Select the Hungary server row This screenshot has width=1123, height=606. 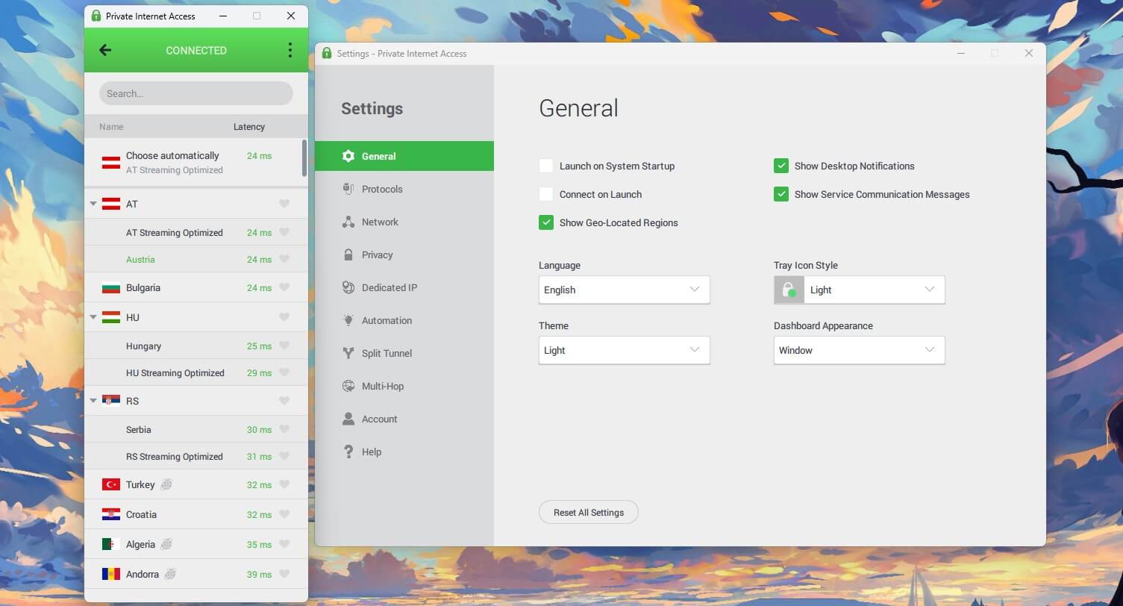pos(195,346)
